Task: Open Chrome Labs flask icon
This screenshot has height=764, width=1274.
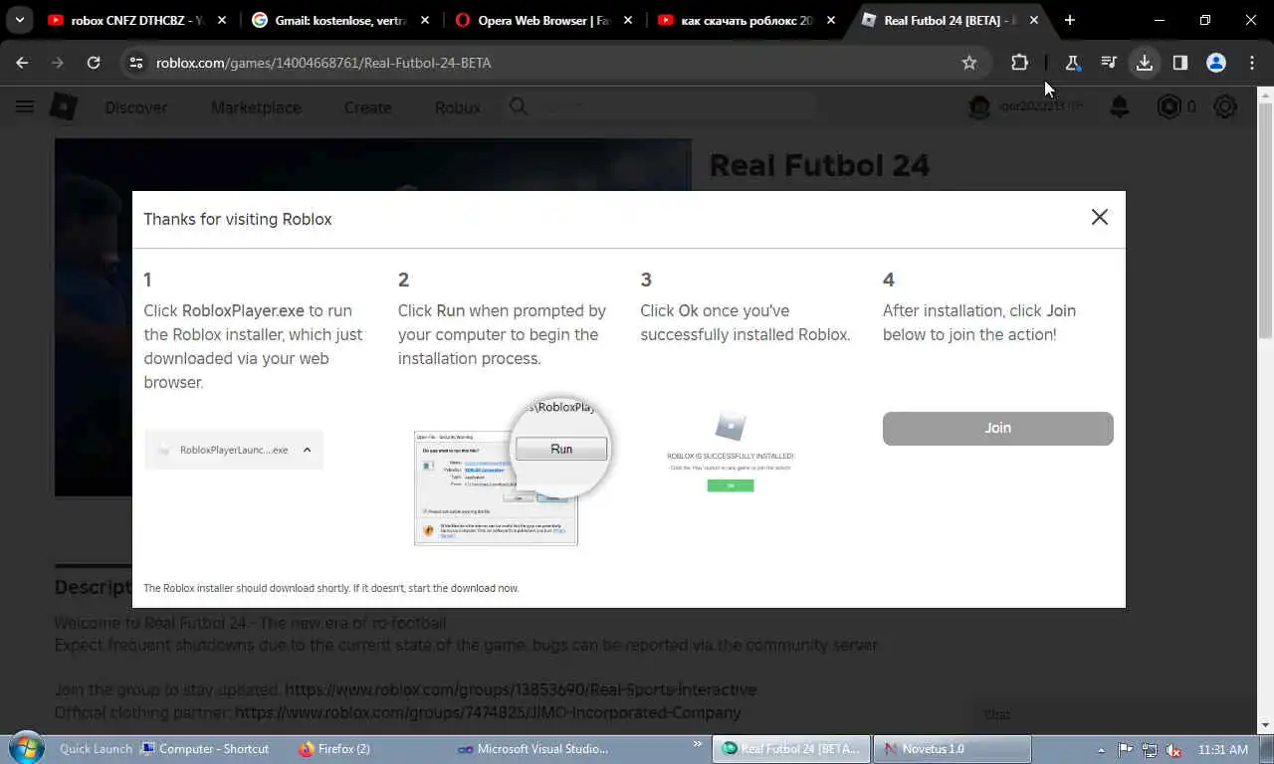Action: point(1072,63)
